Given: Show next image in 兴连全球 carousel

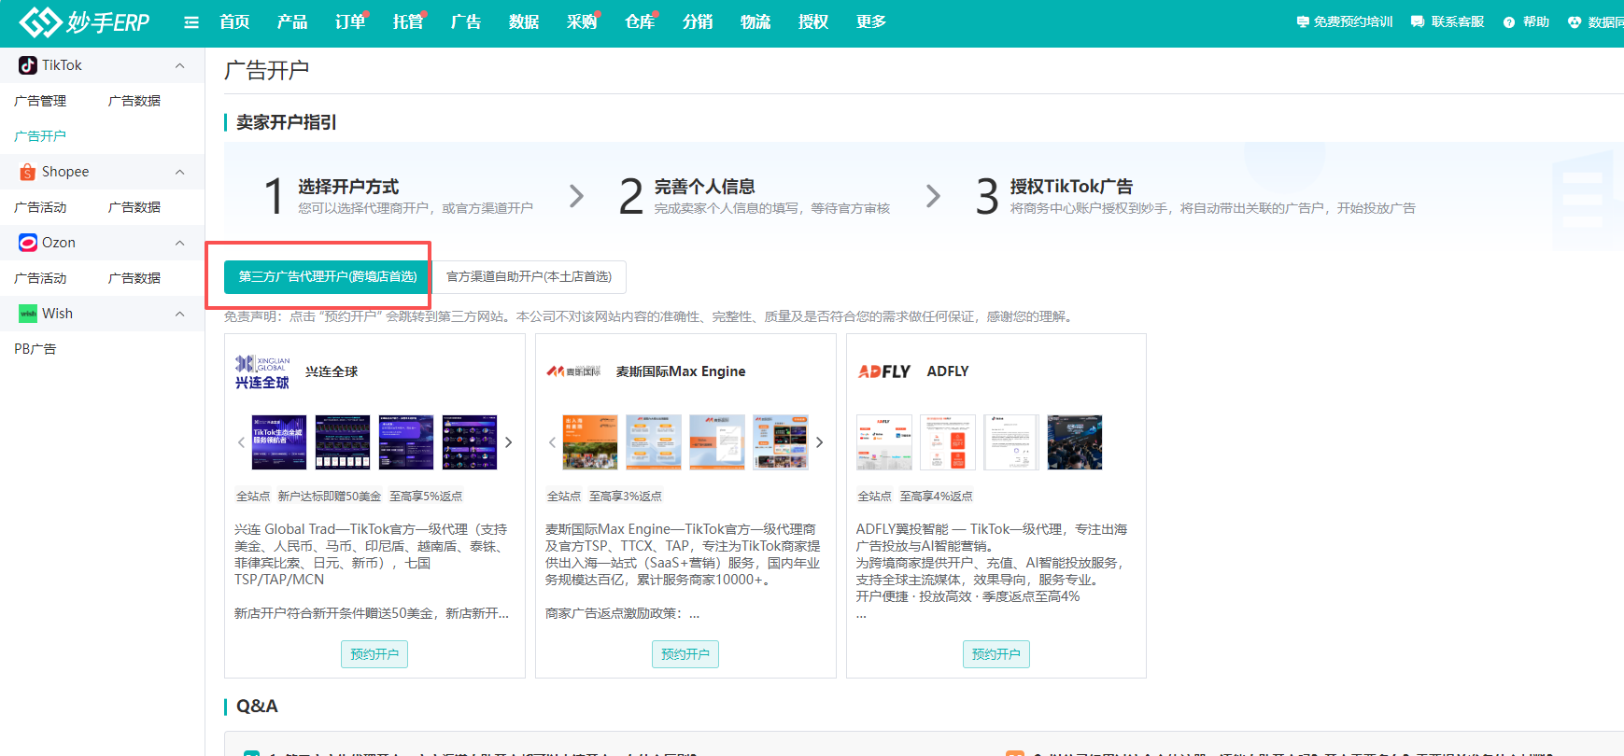Looking at the screenshot, I should tap(509, 442).
